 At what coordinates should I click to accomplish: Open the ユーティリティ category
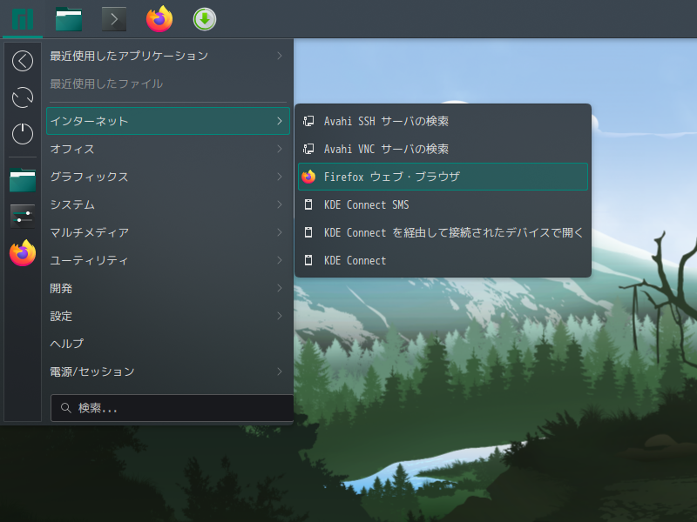coord(168,260)
